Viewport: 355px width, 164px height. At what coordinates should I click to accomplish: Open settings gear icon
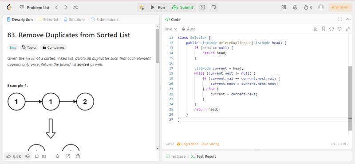click(x=295, y=8)
